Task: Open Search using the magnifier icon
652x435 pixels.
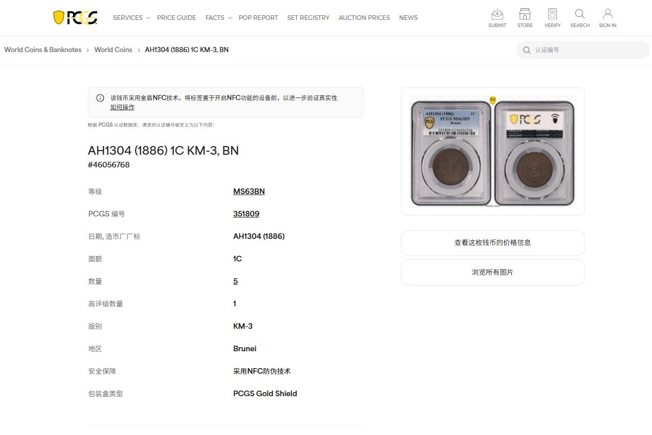Action: 579,18
